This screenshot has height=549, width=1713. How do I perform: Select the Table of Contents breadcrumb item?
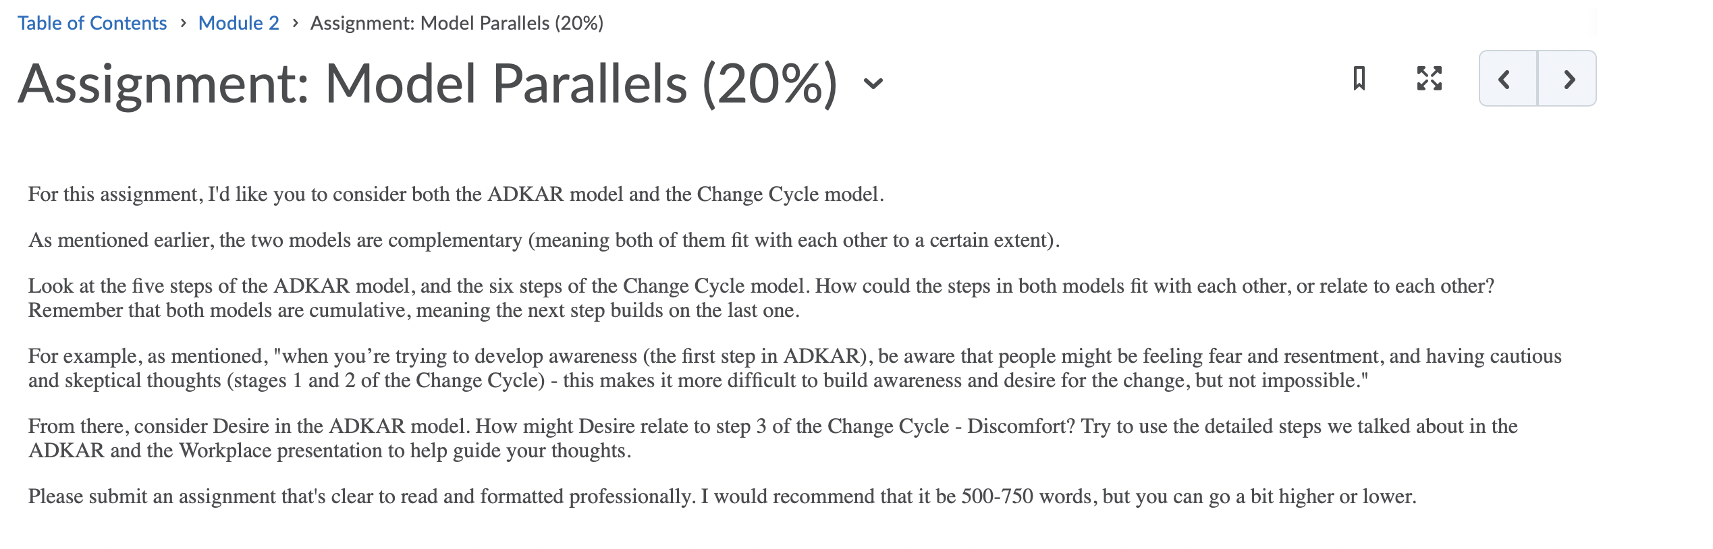(92, 23)
